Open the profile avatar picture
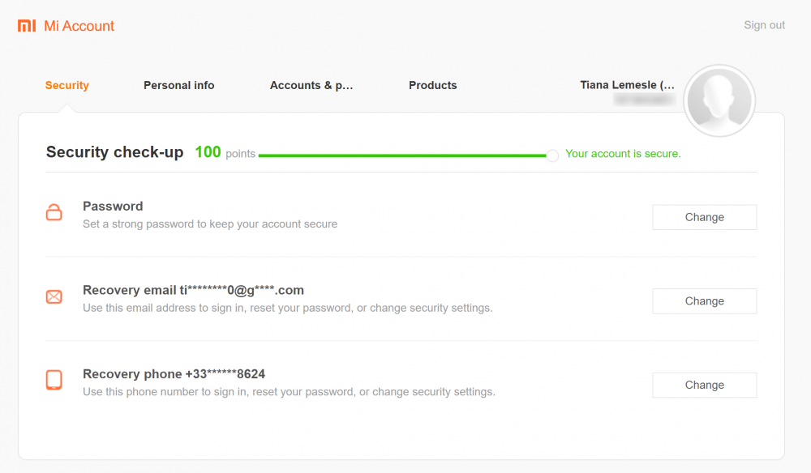811x473 pixels. [719, 100]
